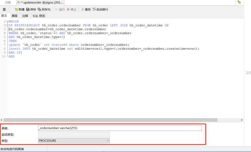Open the 高级 (Advanced) tab

(14, 16)
